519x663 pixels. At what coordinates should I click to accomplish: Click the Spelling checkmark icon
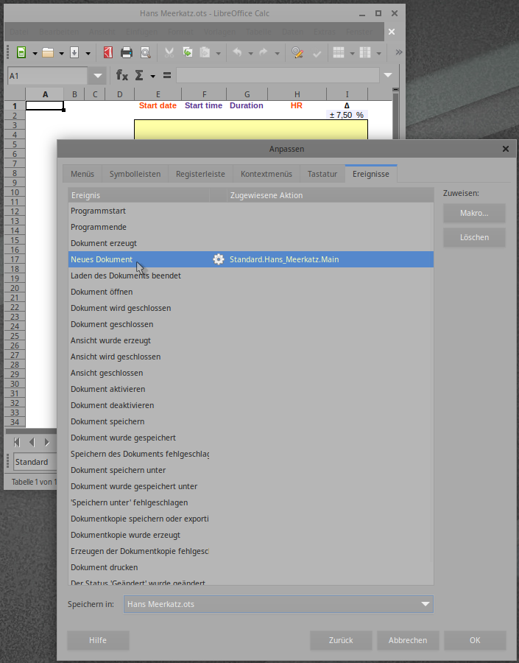[x=317, y=52]
